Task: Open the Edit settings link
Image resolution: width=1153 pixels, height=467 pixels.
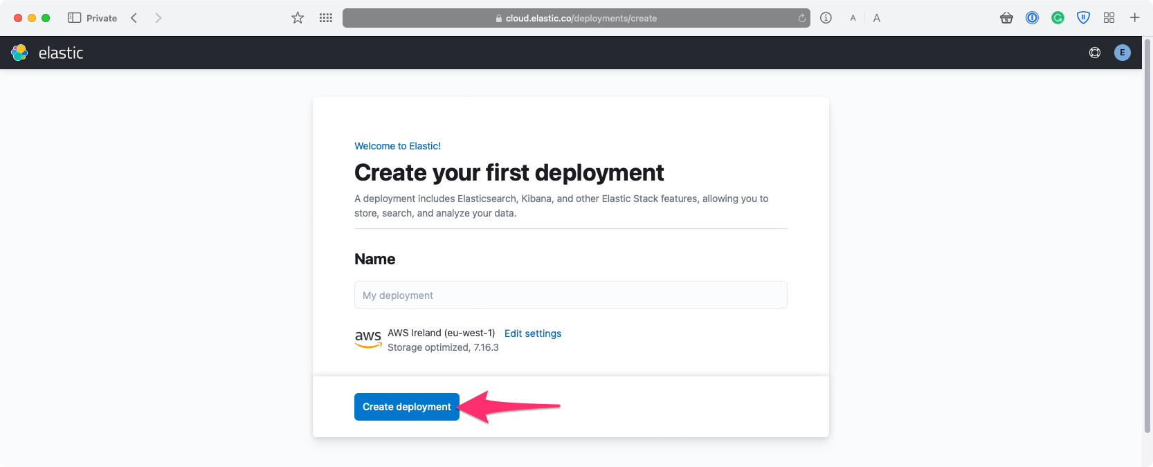Action: 532,333
